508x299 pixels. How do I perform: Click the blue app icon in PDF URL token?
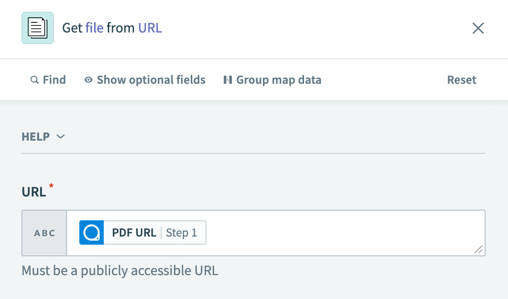91,232
